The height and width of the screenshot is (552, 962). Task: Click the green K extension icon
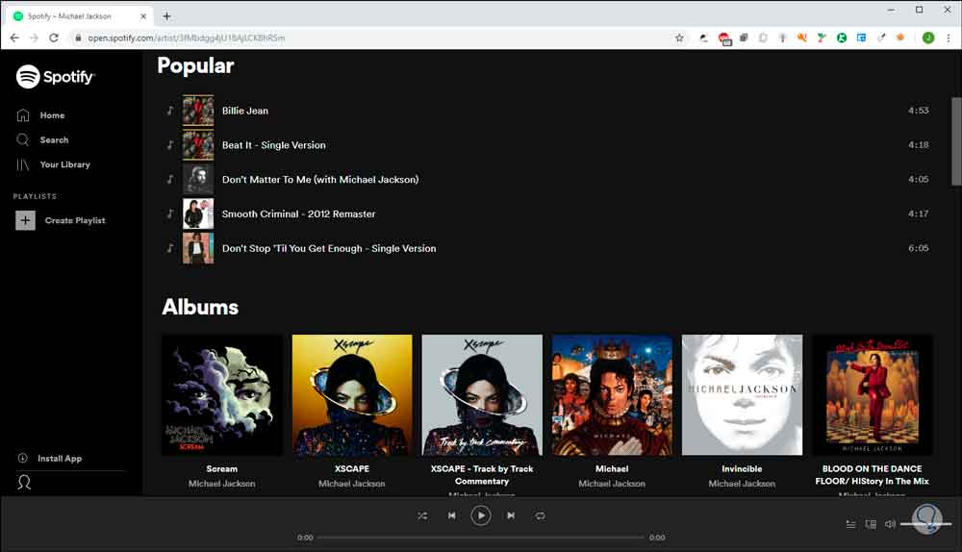(842, 38)
